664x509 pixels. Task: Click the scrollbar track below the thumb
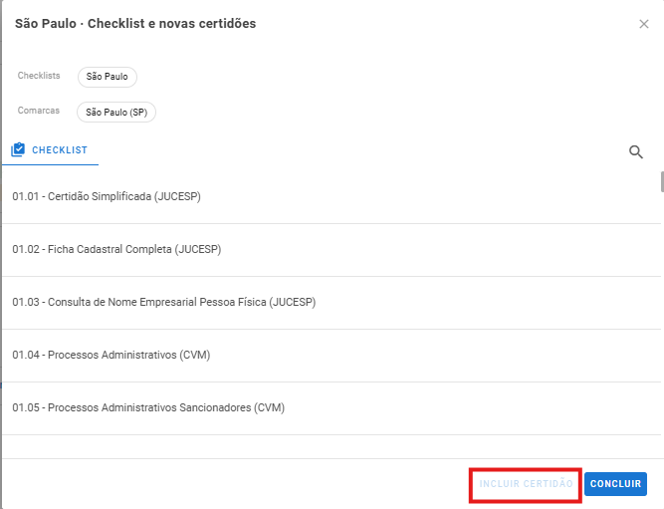coord(662,324)
